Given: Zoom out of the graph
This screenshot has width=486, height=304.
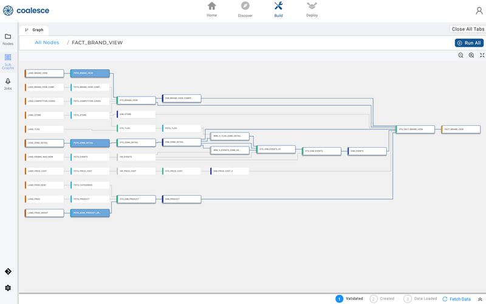Looking at the screenshot, I should click(460, 55).
